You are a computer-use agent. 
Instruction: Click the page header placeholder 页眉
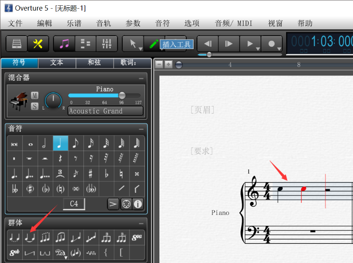point(202,110)
